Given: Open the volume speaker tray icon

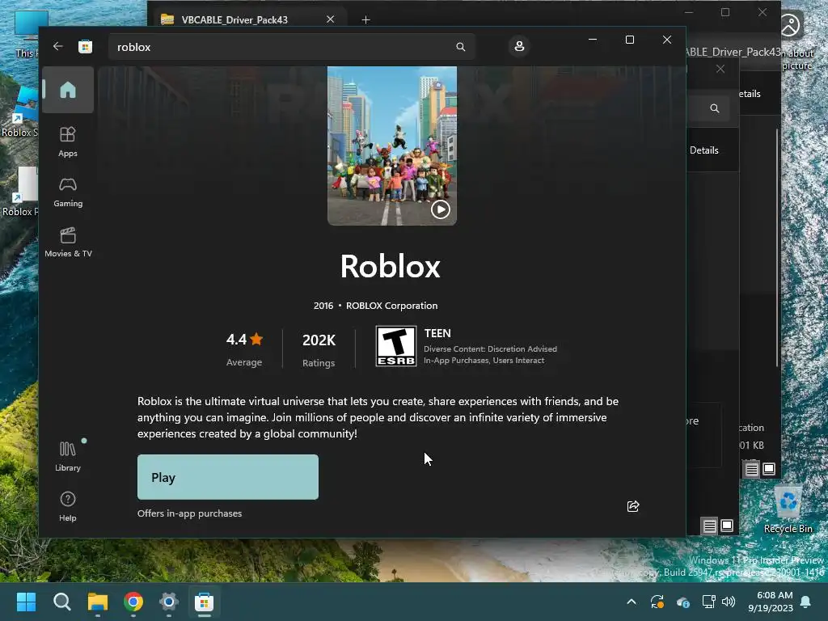Looking at the screenshot, I should pyautogui.click(x=729, y=602).
